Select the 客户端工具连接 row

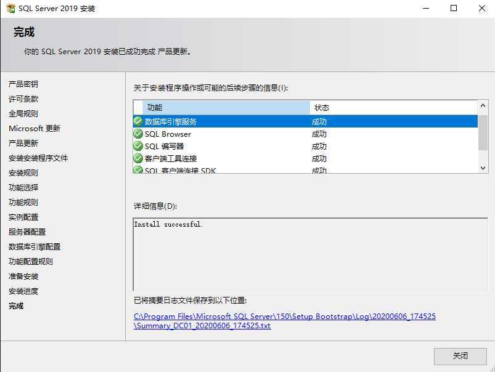click(x=305, y=158)
